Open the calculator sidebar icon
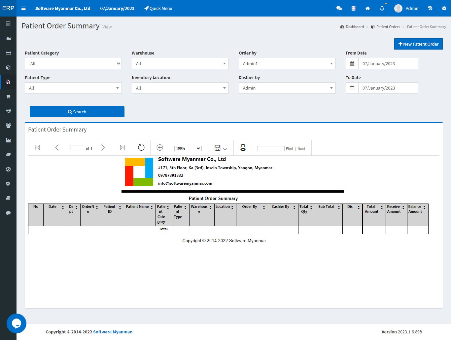Viewport: 451px width, 340px height. tap(8, 24)
